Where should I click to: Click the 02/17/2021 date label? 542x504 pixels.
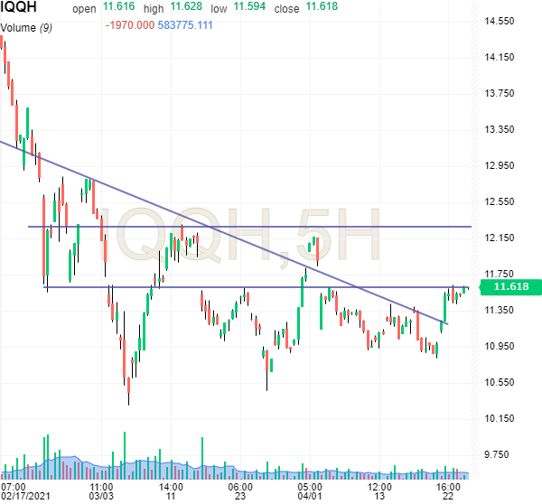pos(28,496)
